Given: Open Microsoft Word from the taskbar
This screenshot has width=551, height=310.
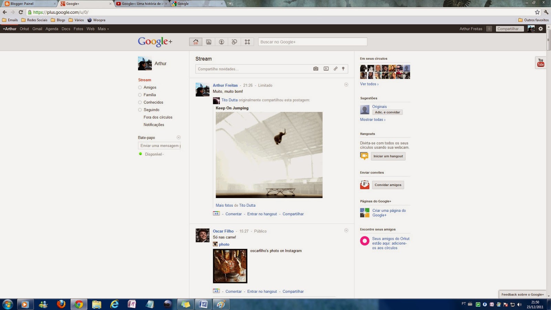Looking at the screenshot, I should 203,304.
